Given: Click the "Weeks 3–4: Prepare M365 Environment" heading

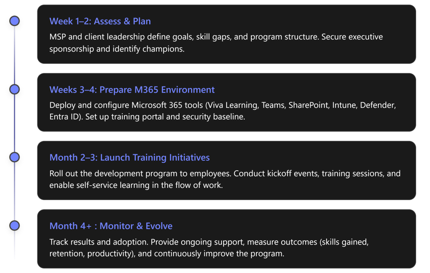Looking at the screenshot, I should click(132, 90).
